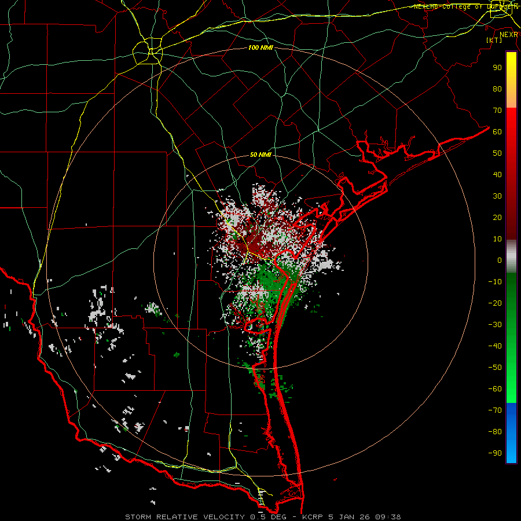The width and height of the screenshot is (521, 521).
Task: Click the -90 value on velocity scale
Action: point(495,453)
